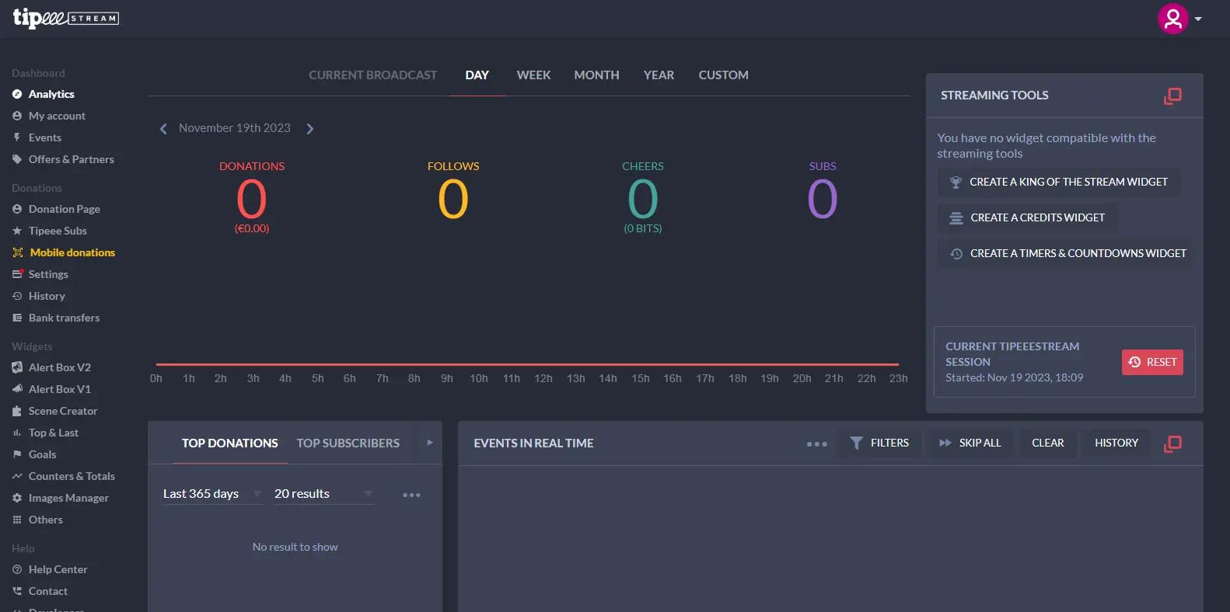This screenshot has width=1230, height=612.
Task: Click the Donation Page icon
Action: [x=17, y=209]
